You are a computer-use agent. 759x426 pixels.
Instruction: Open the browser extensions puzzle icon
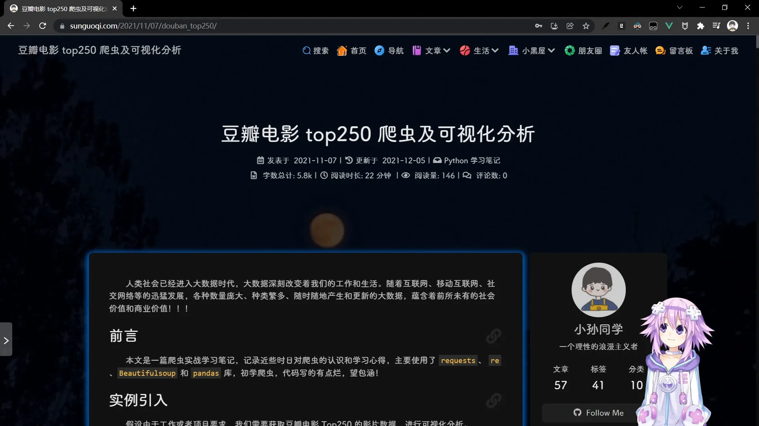[x=700, y=26]
